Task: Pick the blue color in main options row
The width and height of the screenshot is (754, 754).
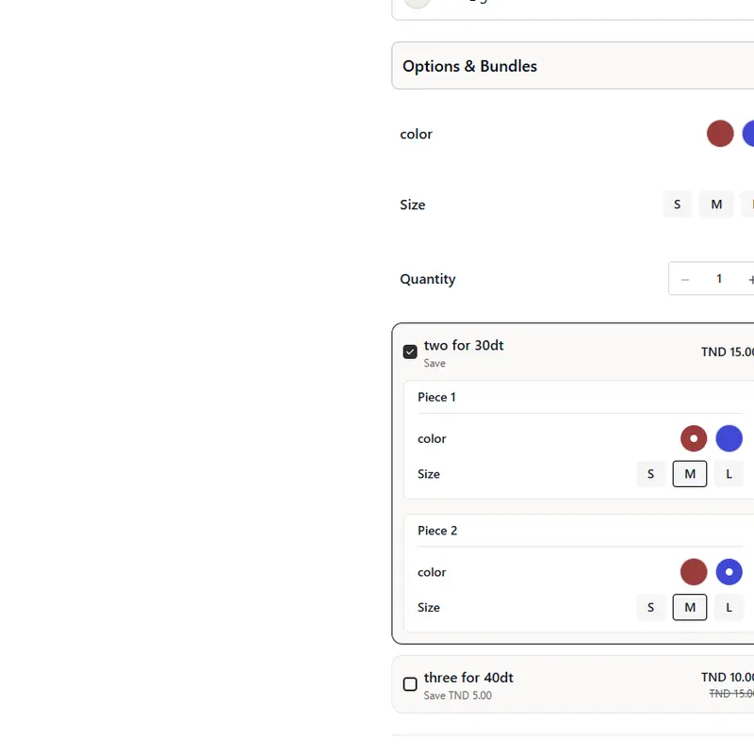Action: point(749,134)
